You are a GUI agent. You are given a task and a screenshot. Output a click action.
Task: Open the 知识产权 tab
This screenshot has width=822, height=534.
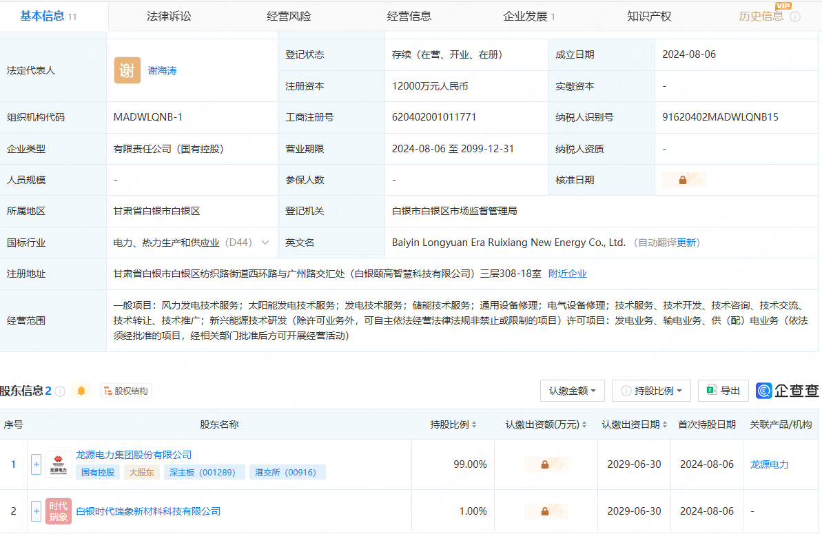(649, 16)
